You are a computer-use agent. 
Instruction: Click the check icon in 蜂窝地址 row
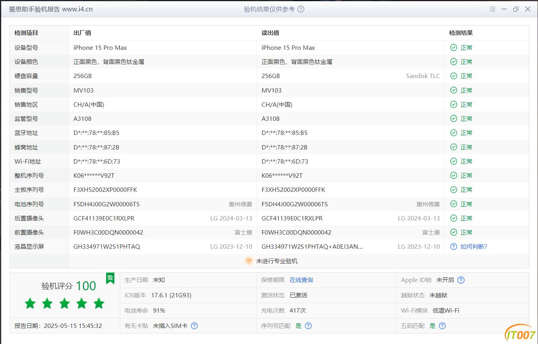point(454,147)
